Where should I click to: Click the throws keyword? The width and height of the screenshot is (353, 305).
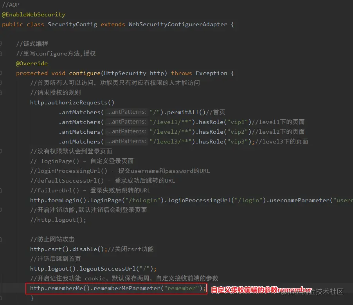point(182,73)
